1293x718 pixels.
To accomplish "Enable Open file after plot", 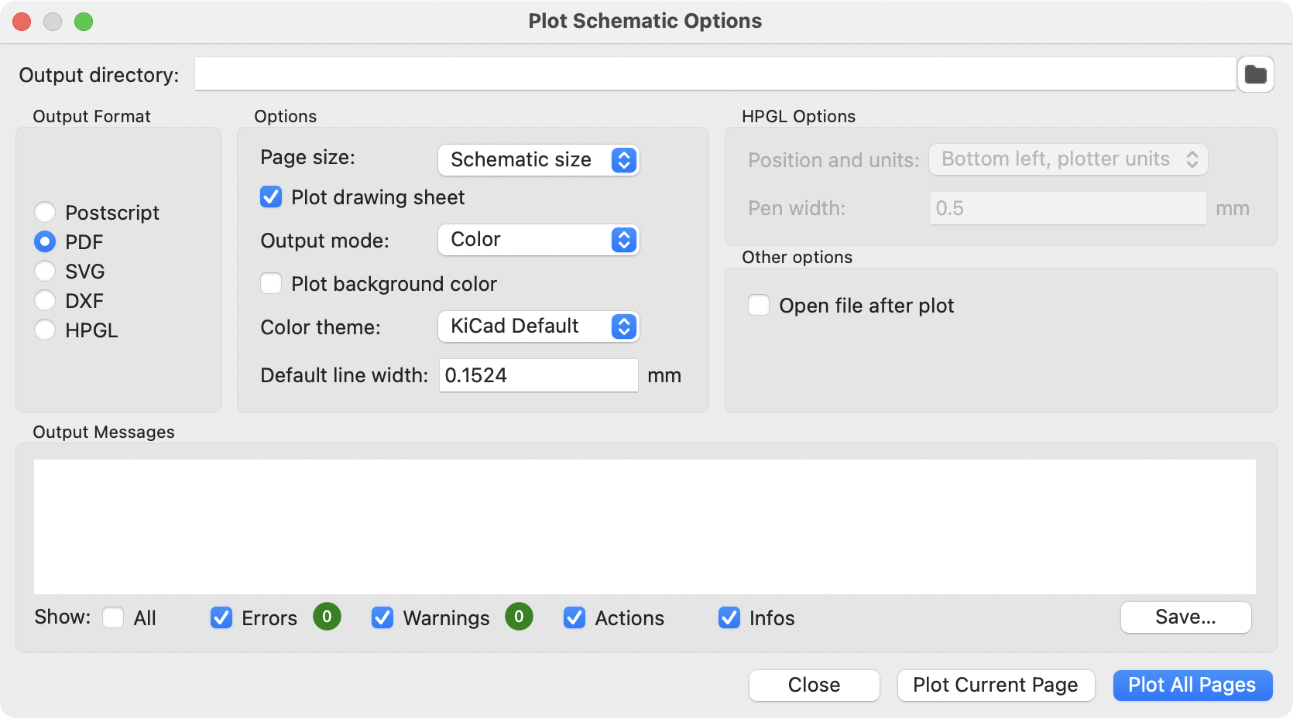I will pos(759,306).
